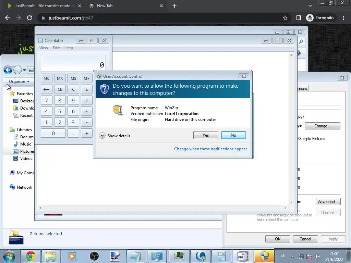Viewport: 351px width, 263px height.
Task: Close the User Account Control dialog
Action: 244,76
